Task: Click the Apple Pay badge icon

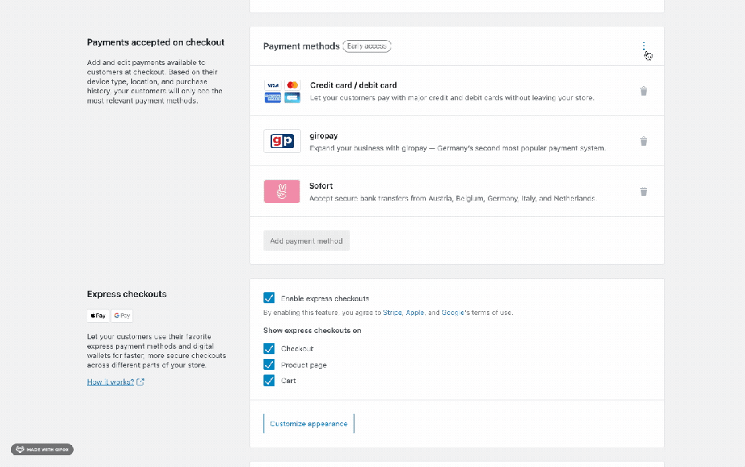Action: click(98, 316)
